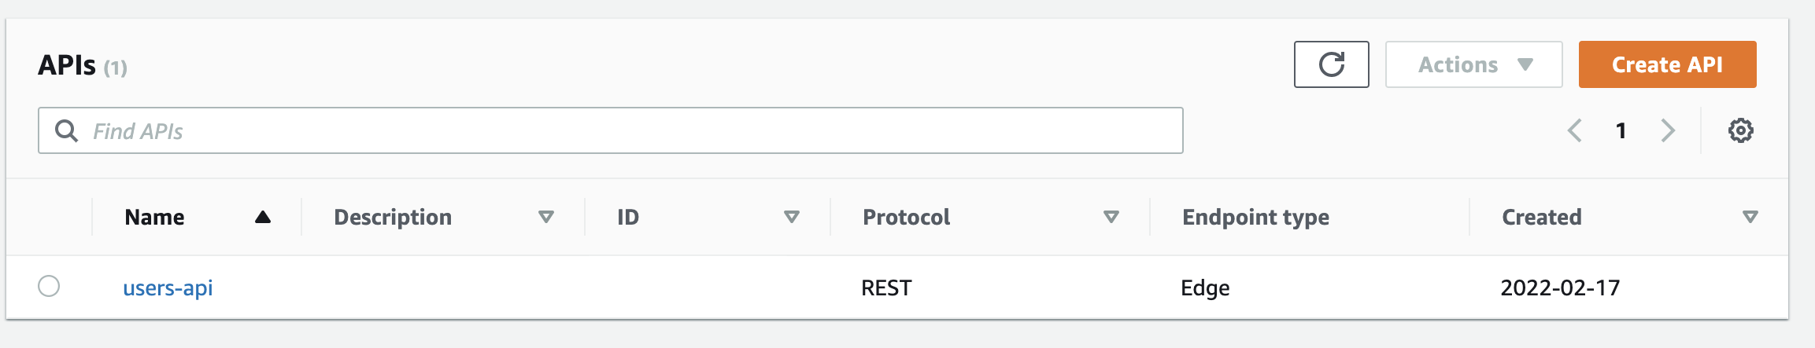Sort by ID using its arrow
The image size is (1815, 348).
(792, 217)
